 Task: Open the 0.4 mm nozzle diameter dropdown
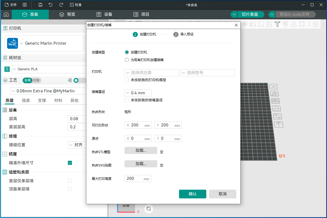(x=138, y=93)
